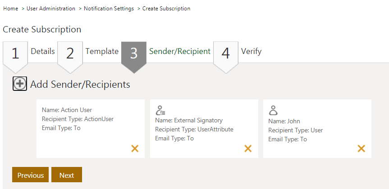The width and height of the screenshot is (389, 189).
Task: Click John's user profile icon
Action: pos(273,111)
